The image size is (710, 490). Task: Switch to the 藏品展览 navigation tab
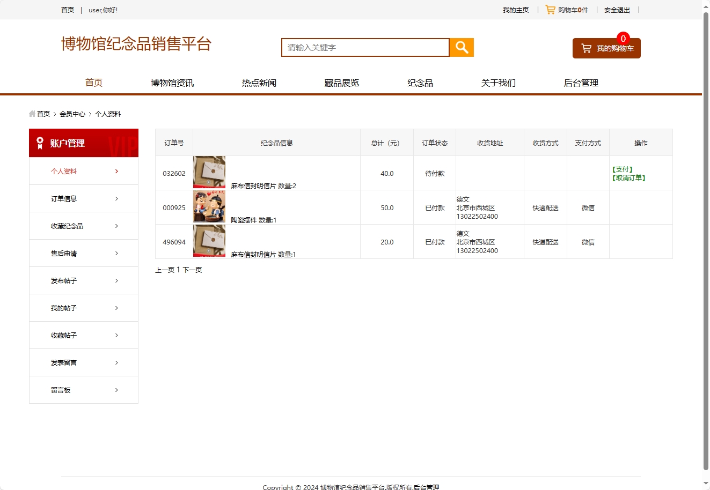click(x=341, y=83)
